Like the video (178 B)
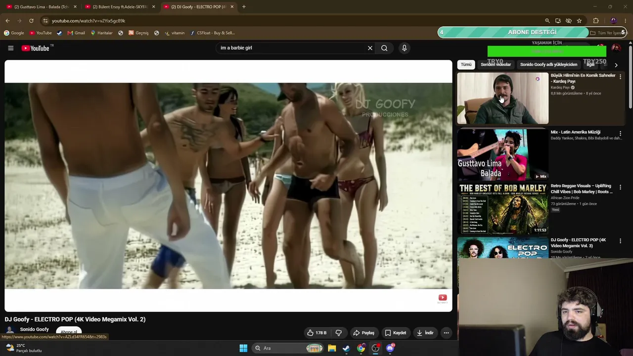Screen dimensions: 633x356 click(x=316, y=333)
